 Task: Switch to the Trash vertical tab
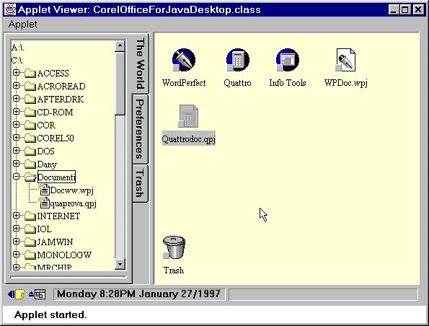140,183
